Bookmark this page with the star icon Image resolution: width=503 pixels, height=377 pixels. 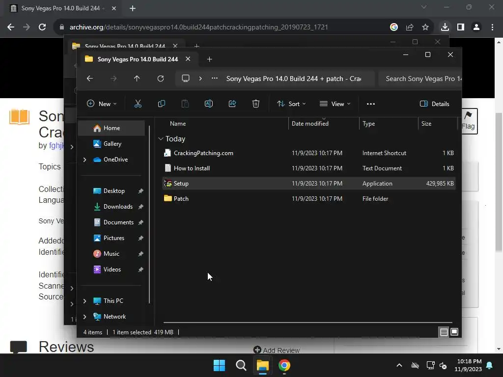coord(425,27)
